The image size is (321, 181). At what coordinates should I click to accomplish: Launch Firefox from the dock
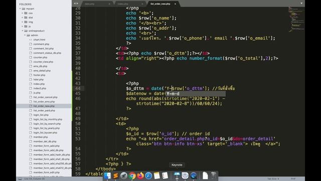pos(140,176)
